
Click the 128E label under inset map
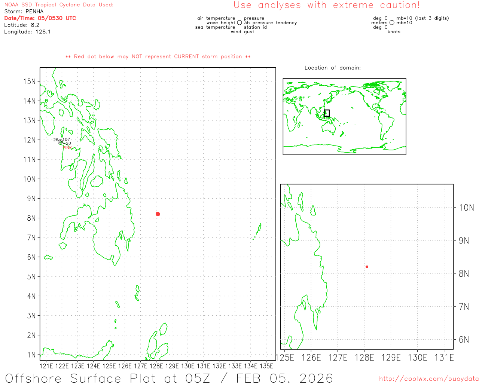coord(364,358)
